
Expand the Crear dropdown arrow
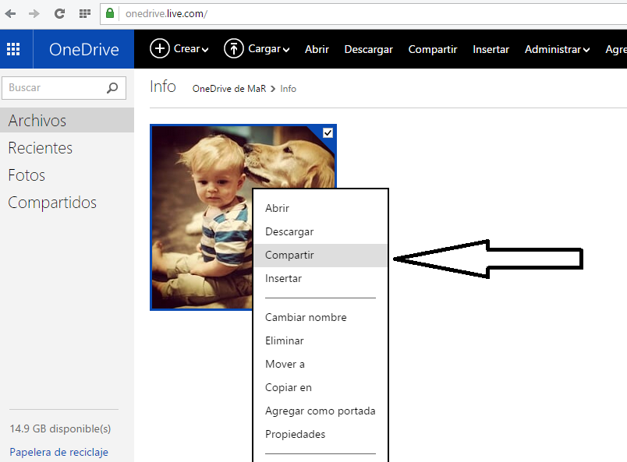[205, 50]
